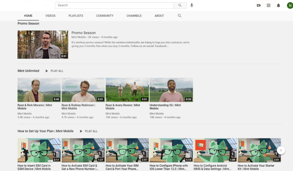Switch to the Videos tab
The height and width of the screenshot is (171, 293).
click(x=50, y=16)
